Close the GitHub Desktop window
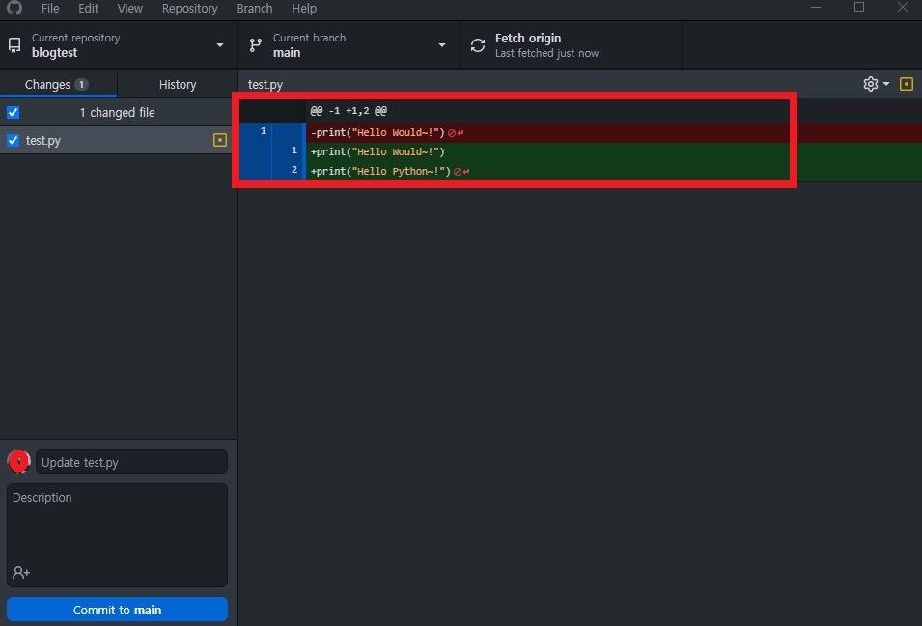 click(903, 8)
